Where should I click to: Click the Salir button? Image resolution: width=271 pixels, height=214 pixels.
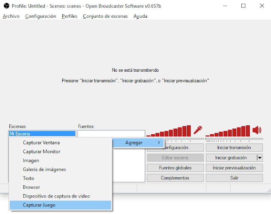[234, 178]
